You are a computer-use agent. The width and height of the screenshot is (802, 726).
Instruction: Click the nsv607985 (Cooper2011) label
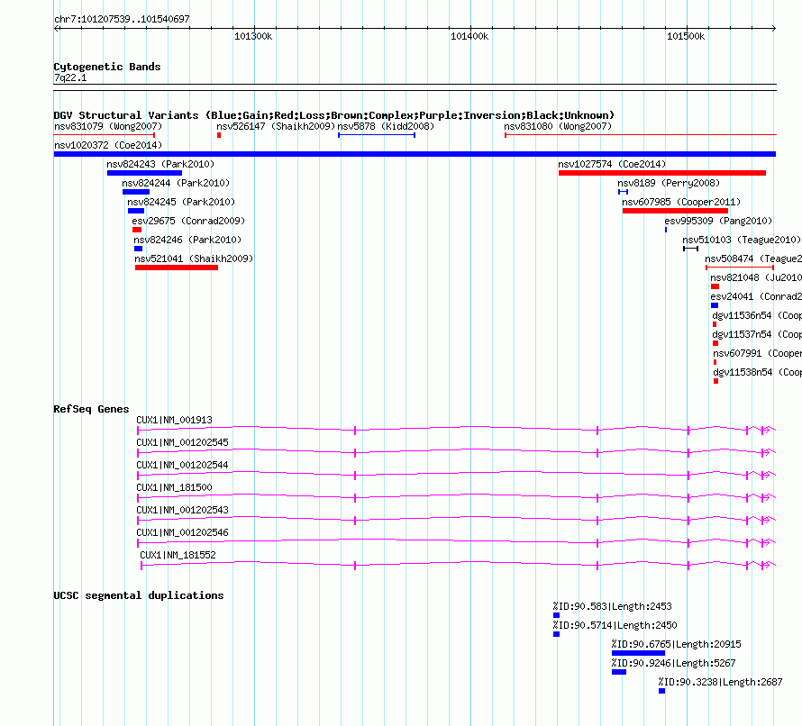click(681, 202)
